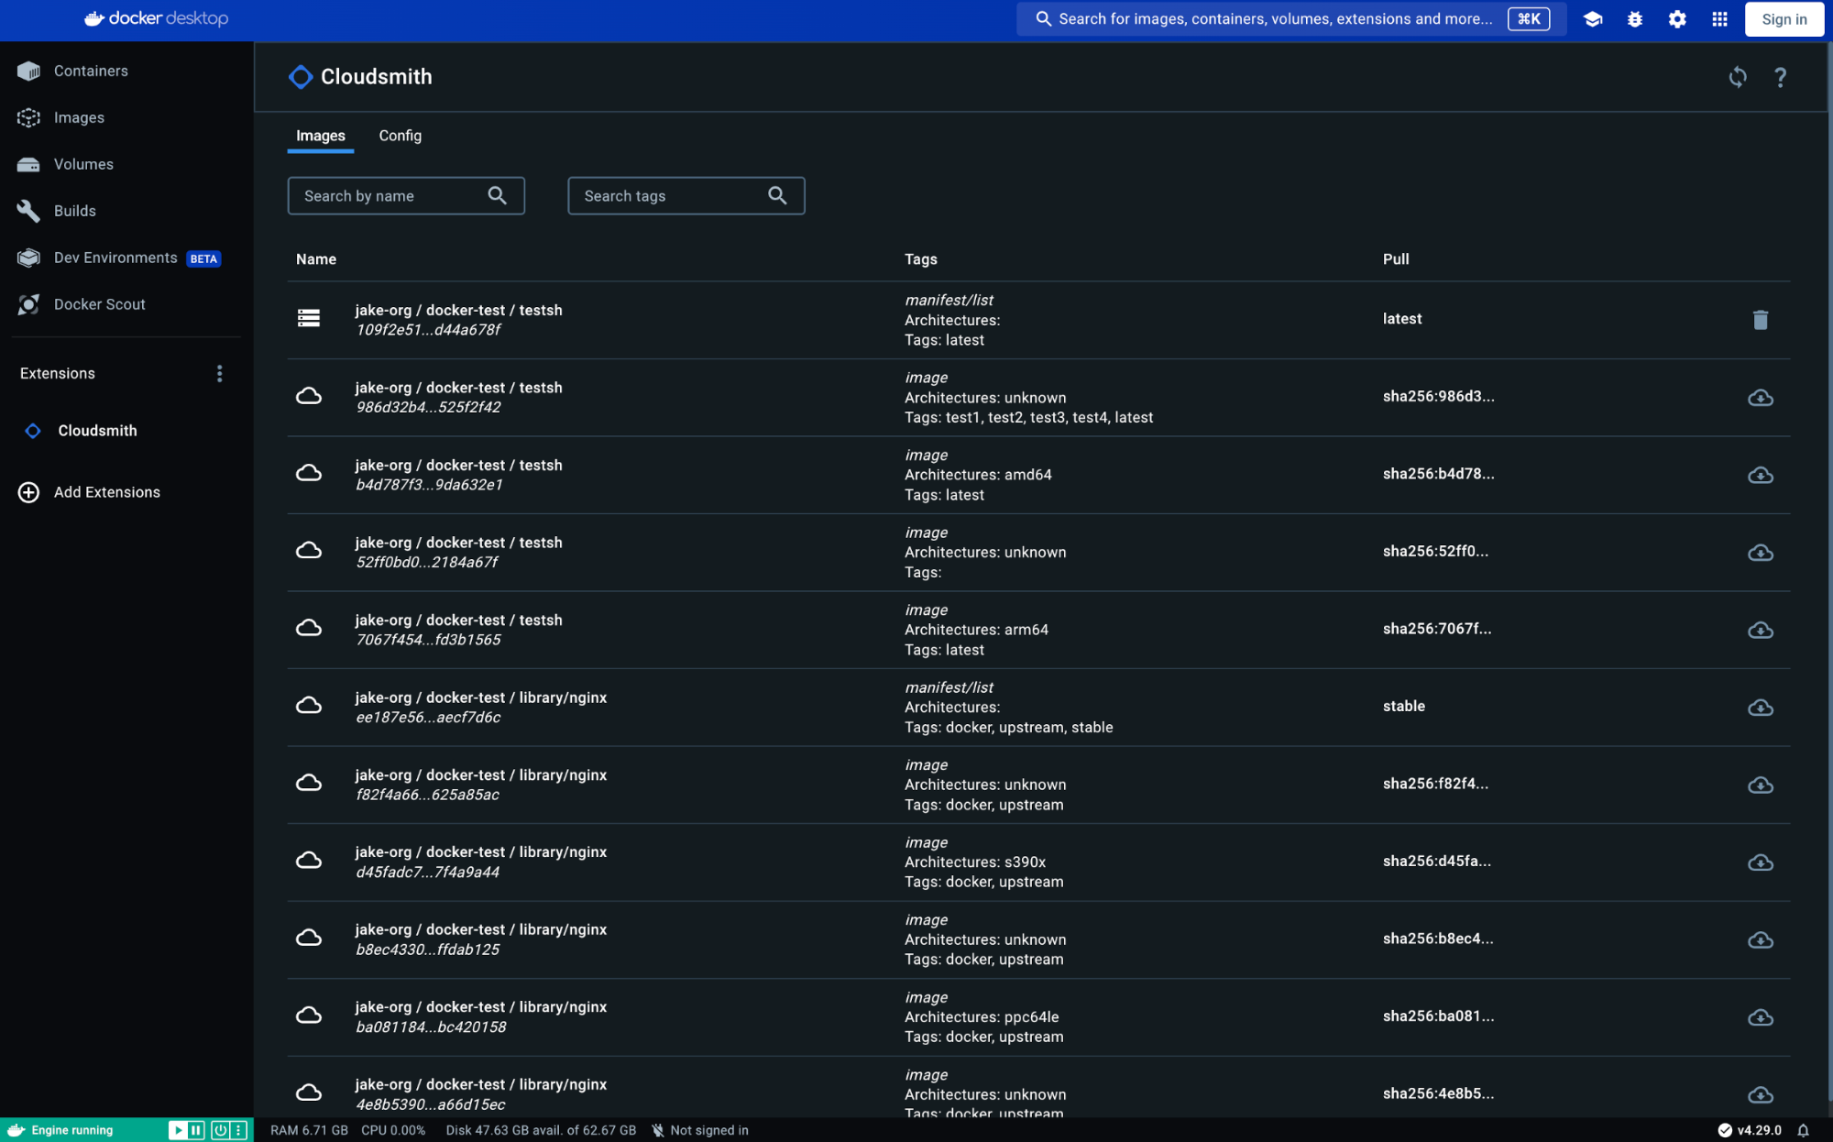
Task: Open the apps grid menu
Action: click(1719, 19)
